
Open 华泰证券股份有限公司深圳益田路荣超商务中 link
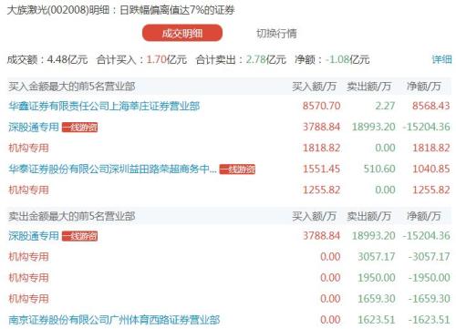pos(112,169)
